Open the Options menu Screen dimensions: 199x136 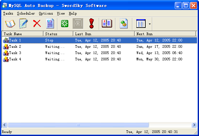(46, 13)
